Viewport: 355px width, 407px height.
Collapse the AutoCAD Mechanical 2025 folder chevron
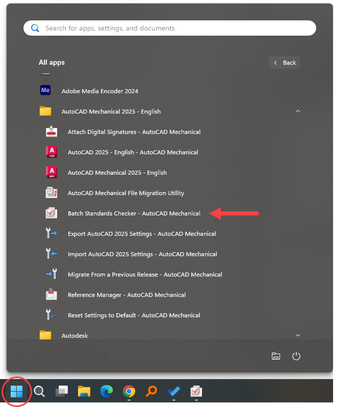[x=298, y=111]
